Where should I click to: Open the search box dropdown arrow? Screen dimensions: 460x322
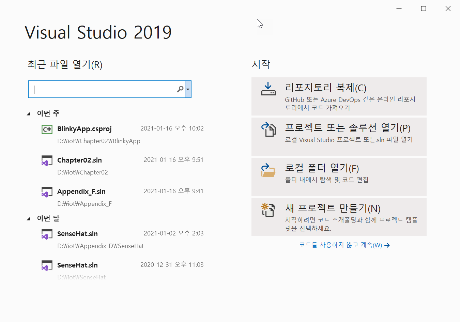(x=188, y=89)
